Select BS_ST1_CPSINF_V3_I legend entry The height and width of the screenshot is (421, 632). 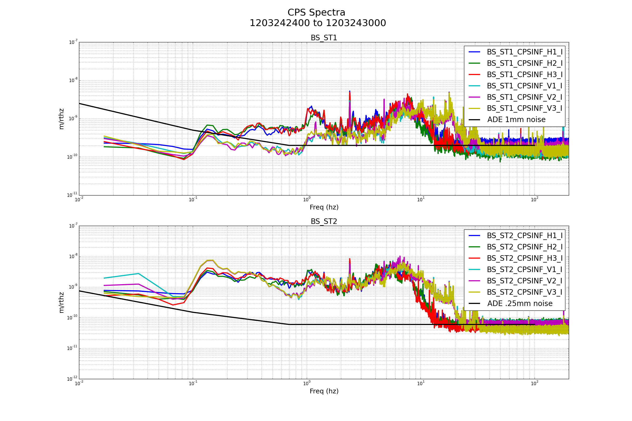click(524, 108)
